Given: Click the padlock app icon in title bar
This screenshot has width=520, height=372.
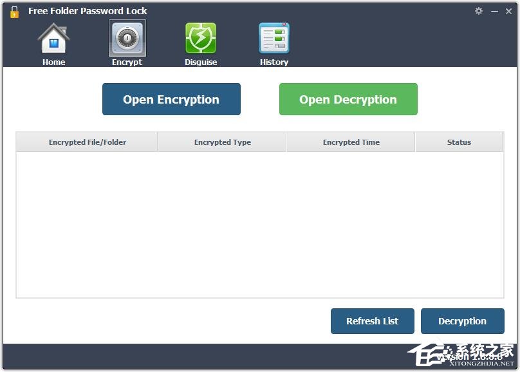Looking at the screenshot, I should click(14, 12).
